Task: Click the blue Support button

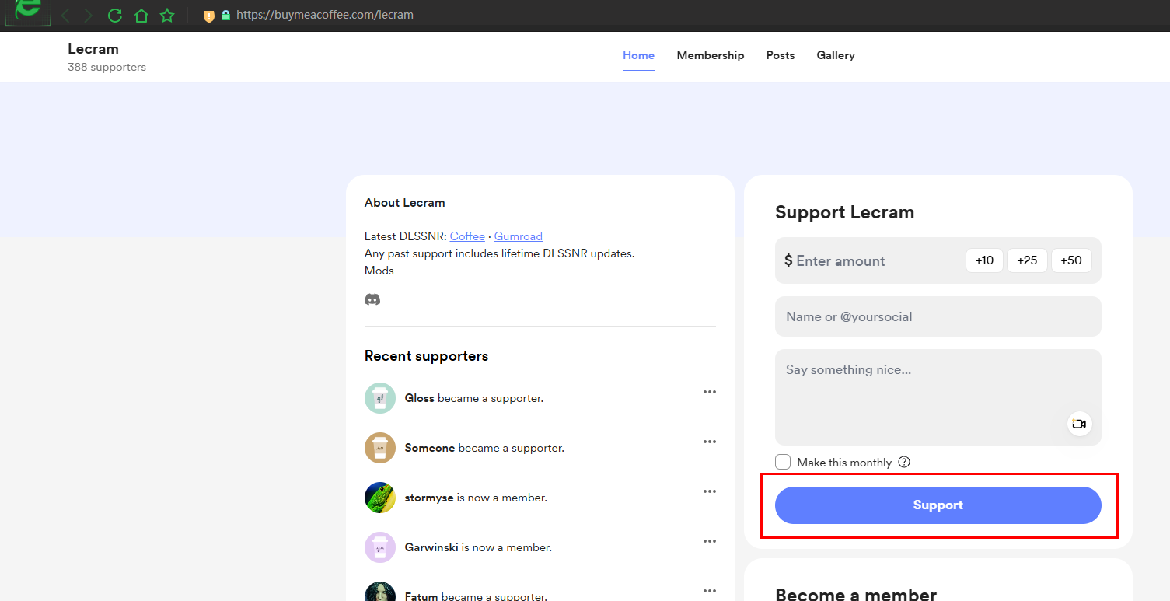Action: tap(938, 505)
